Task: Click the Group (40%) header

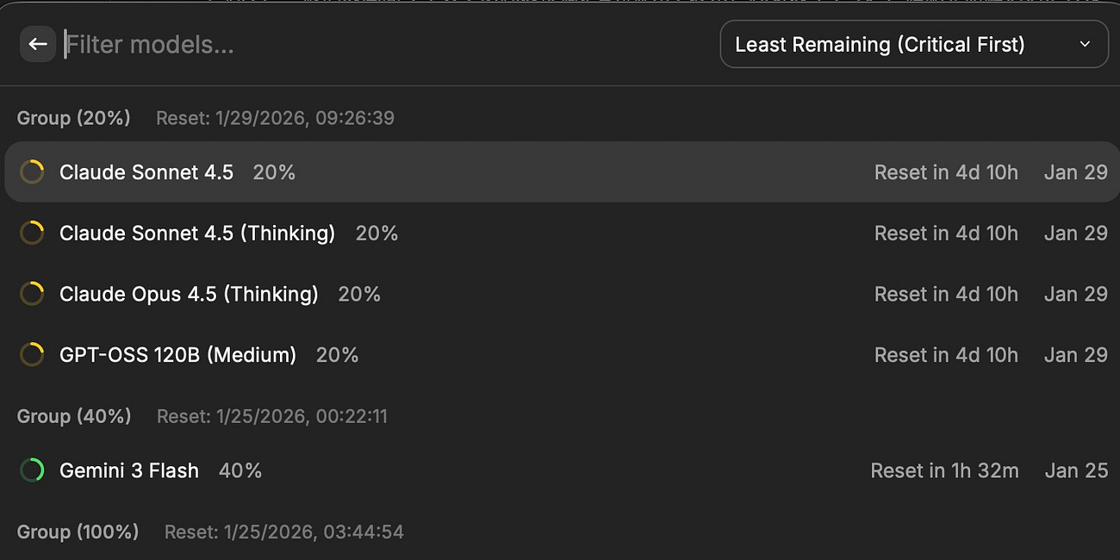Action: 74,416
